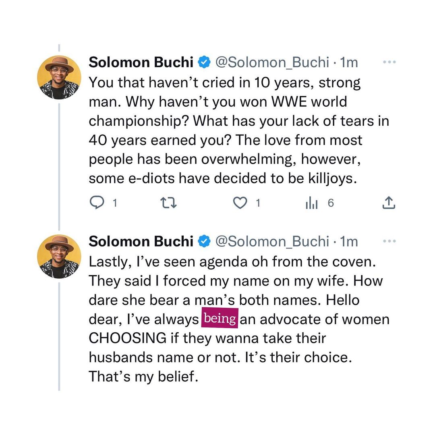
Task: Like the first tweet with heart icon
Action: (x=240, y=203)
